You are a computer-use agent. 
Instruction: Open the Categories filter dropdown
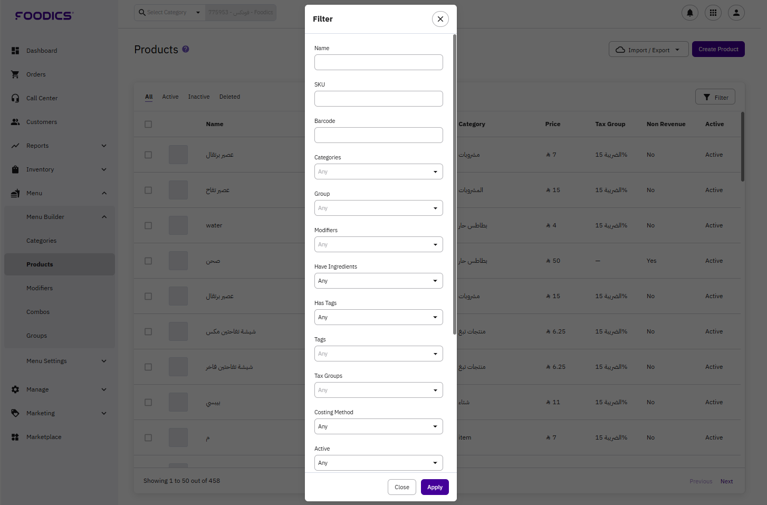[378, 171]
